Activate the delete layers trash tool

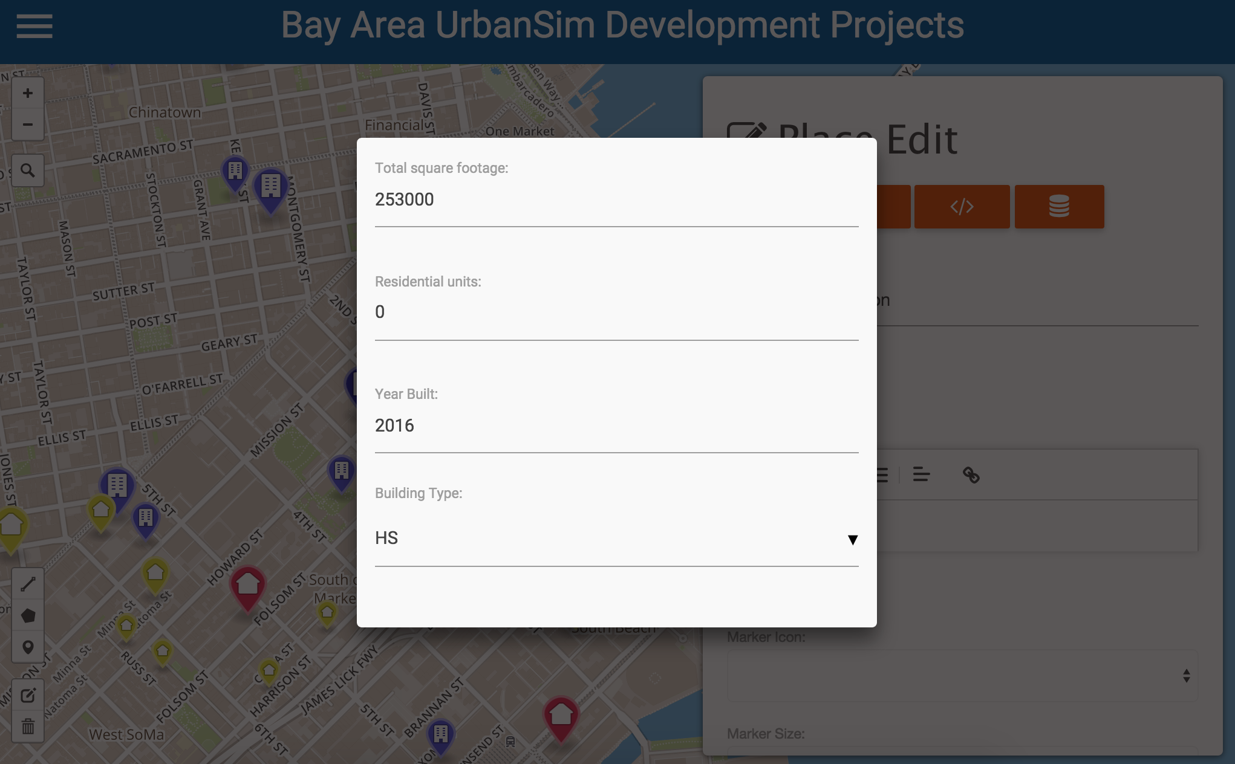(28, 726)
